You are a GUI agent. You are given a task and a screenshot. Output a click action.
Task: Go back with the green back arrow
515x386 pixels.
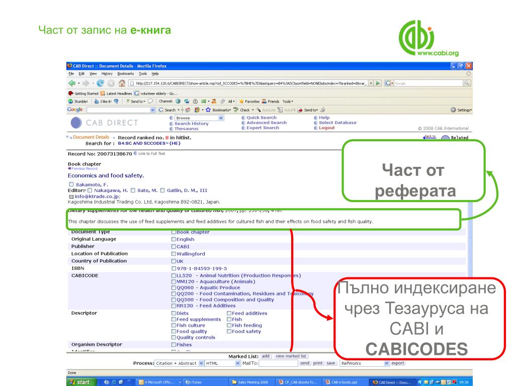point(71,83)
